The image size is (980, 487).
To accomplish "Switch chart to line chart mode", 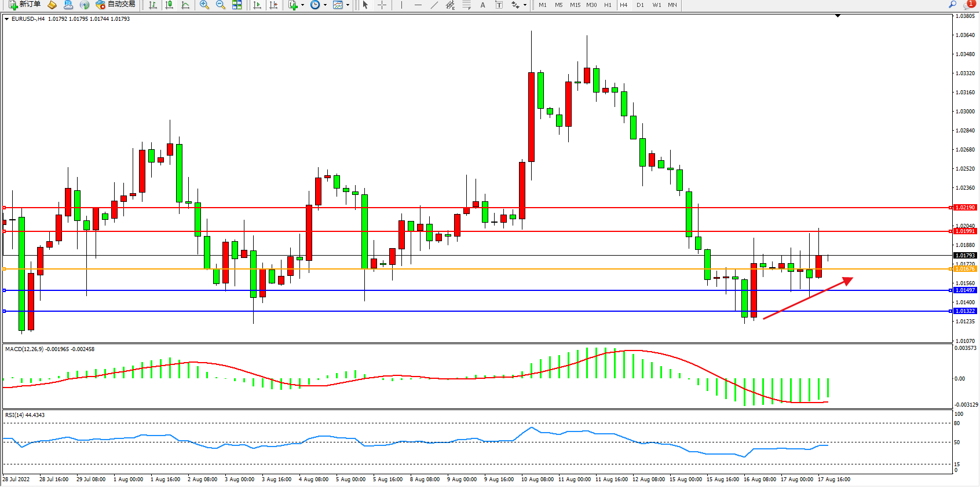I will 185,5.
